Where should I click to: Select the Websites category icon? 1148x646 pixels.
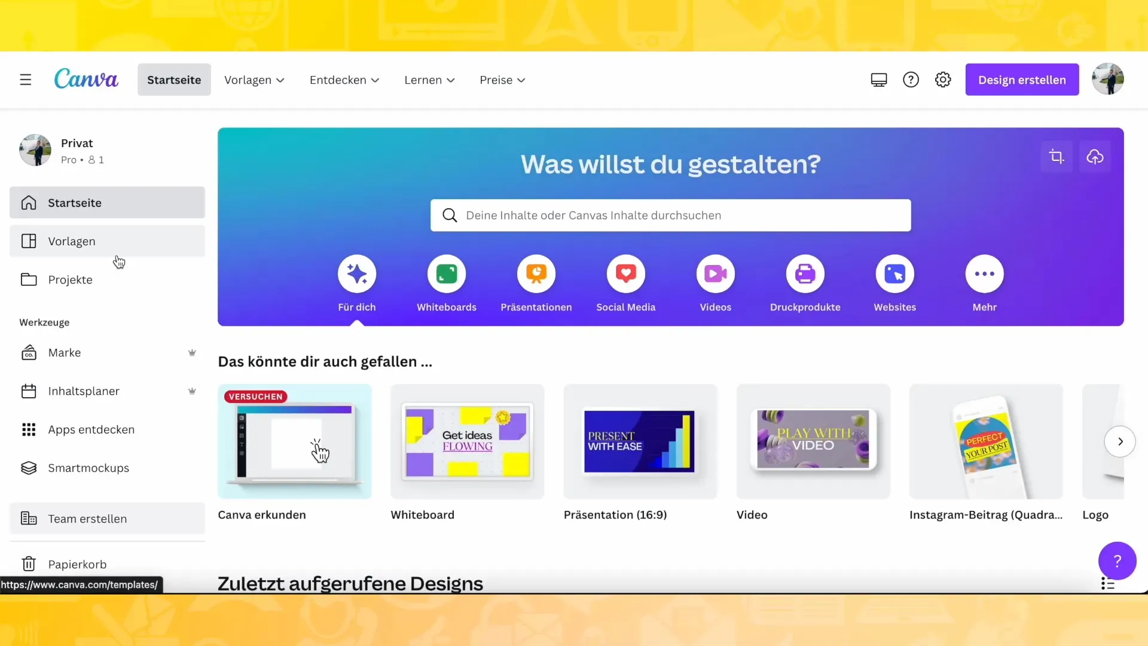click(895, 274)
